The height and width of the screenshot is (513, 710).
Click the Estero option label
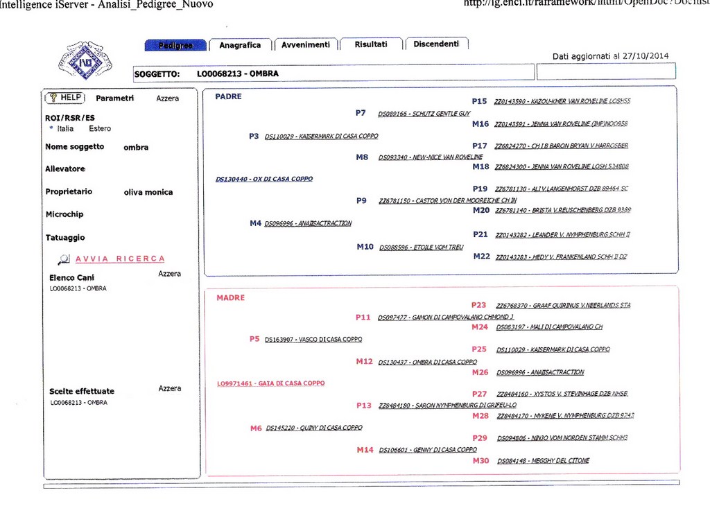point(100,128)
